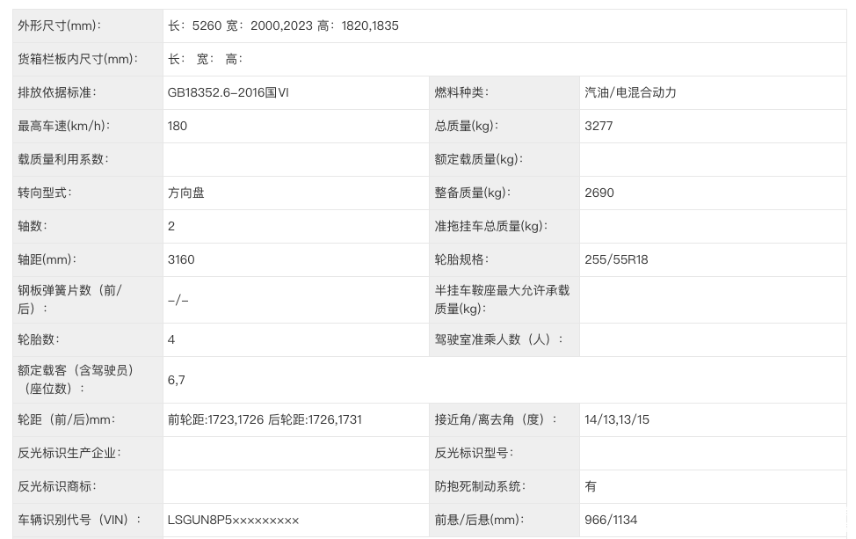Viewport: 856px width, 539px height.
Task: Click the 燃料种类 label
Action: click(x=461, y=92)
